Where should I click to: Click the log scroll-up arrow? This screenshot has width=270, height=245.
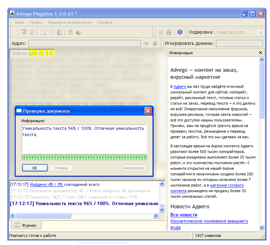click(x=162, y=184)
